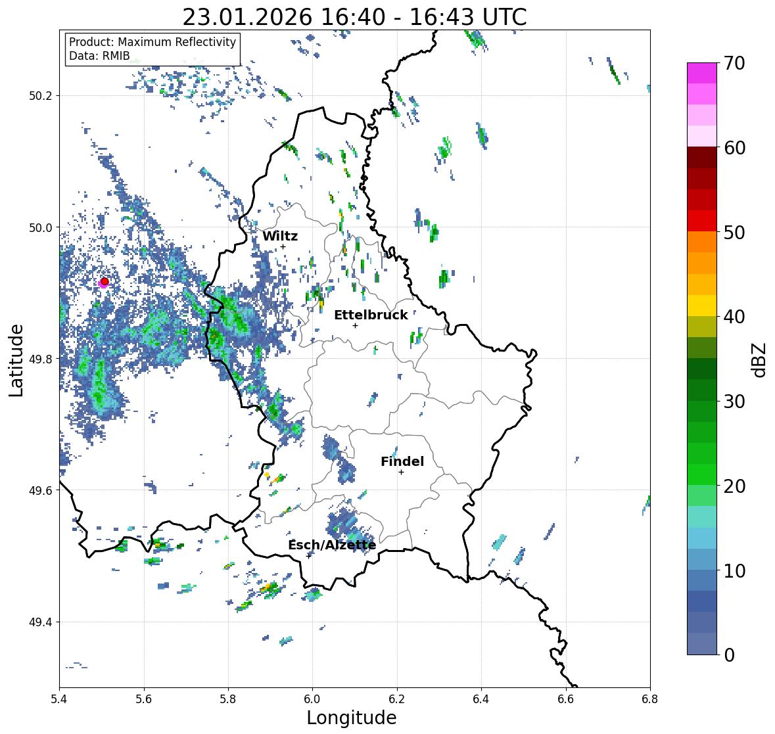Click the 5.6 longitude tick label
Viewport: 775px width, 734px height.
point(144,699)
